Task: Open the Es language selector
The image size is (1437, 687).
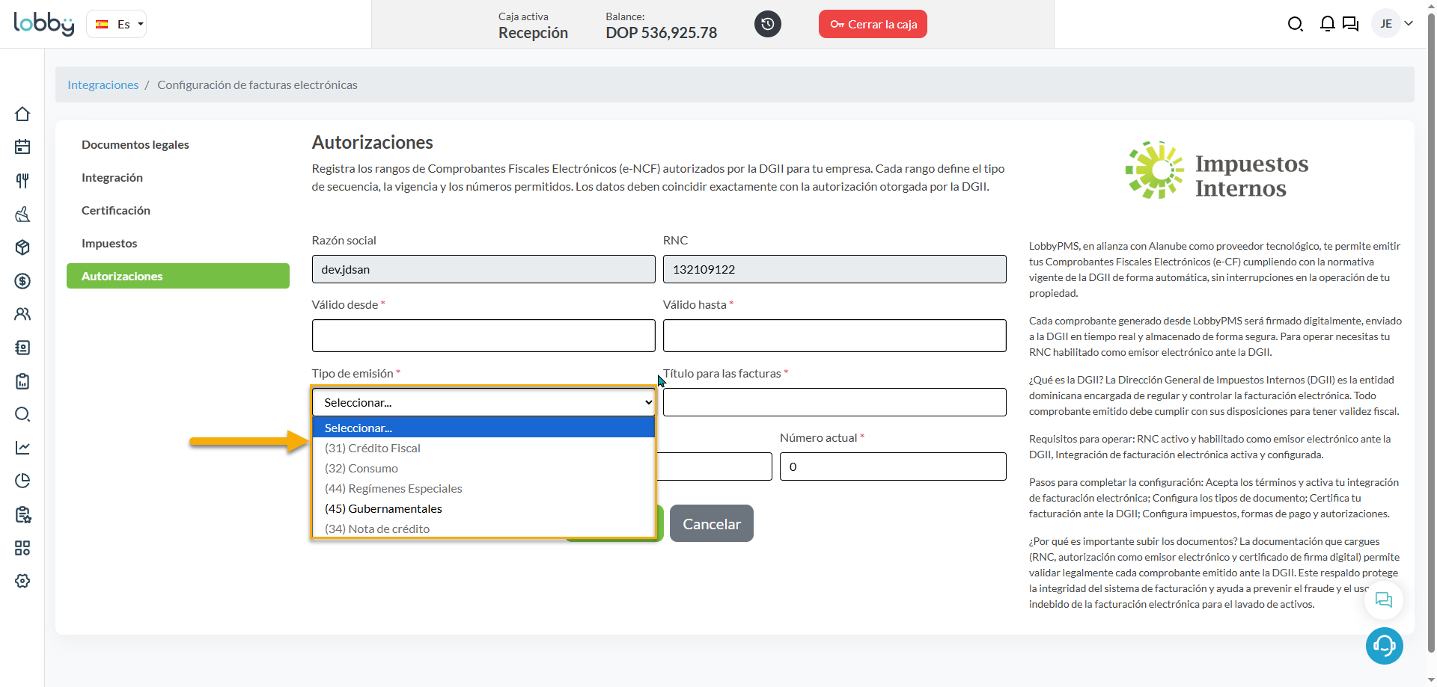Action: (x=117, y=24)
